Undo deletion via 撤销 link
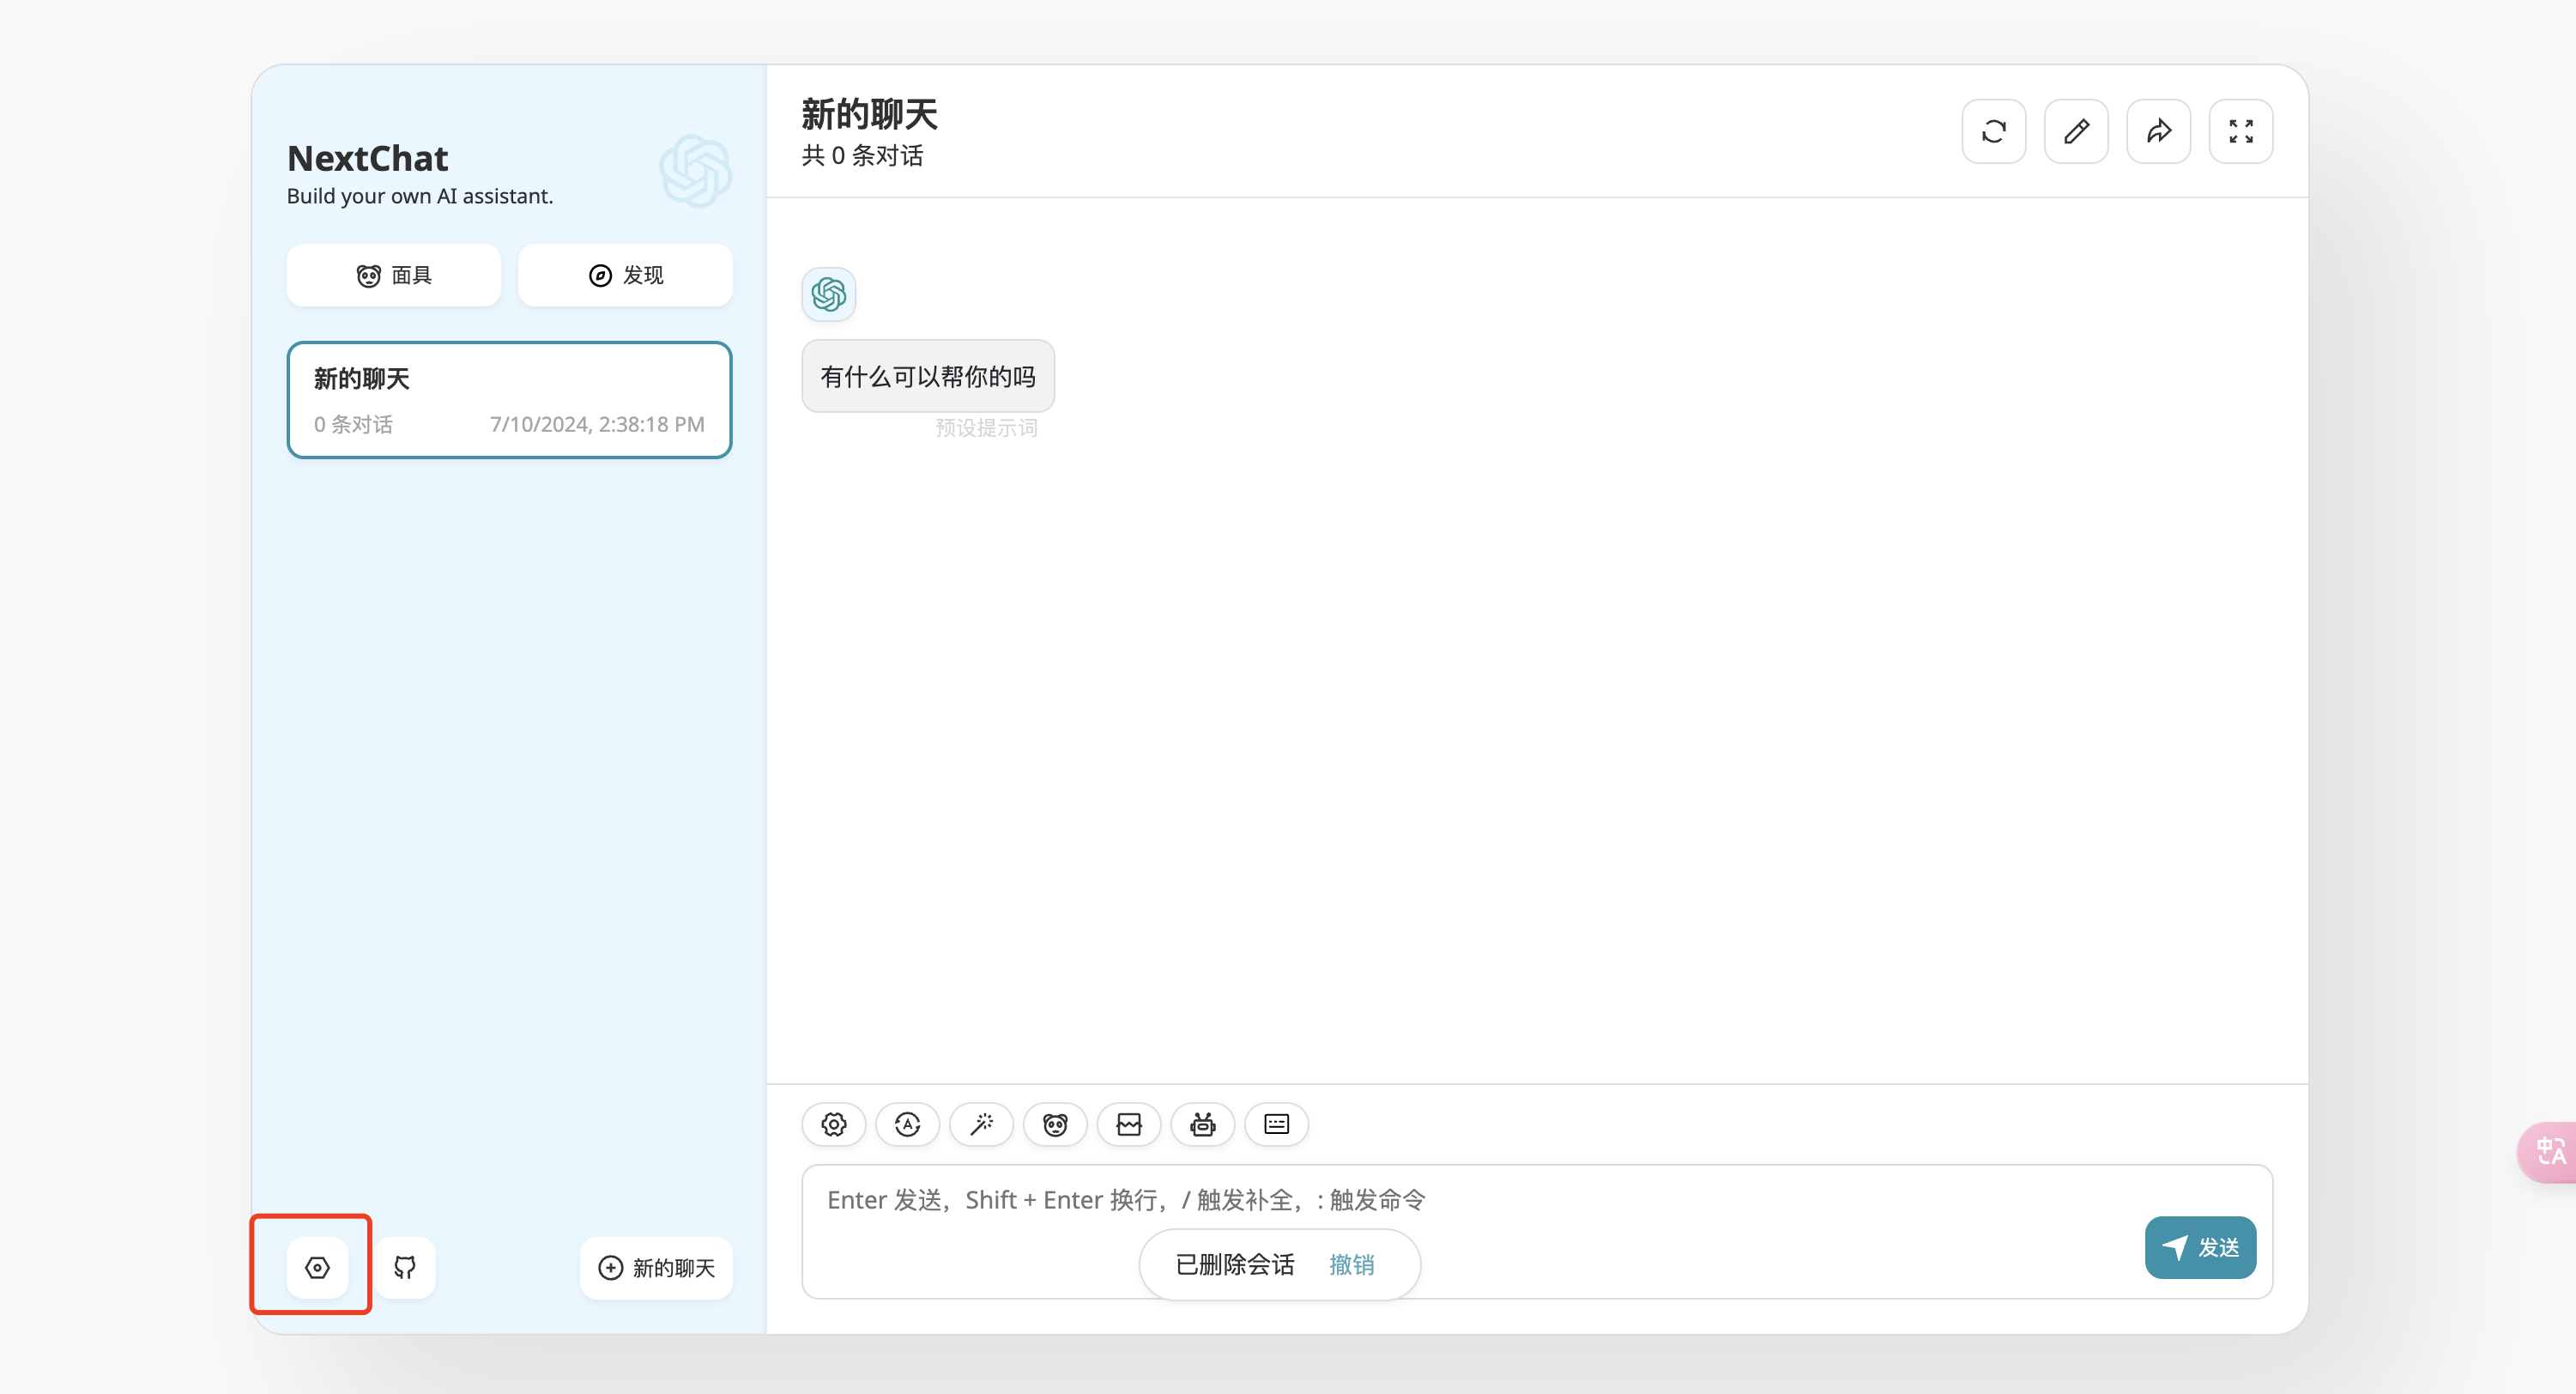 (x=1351, y=1264)
